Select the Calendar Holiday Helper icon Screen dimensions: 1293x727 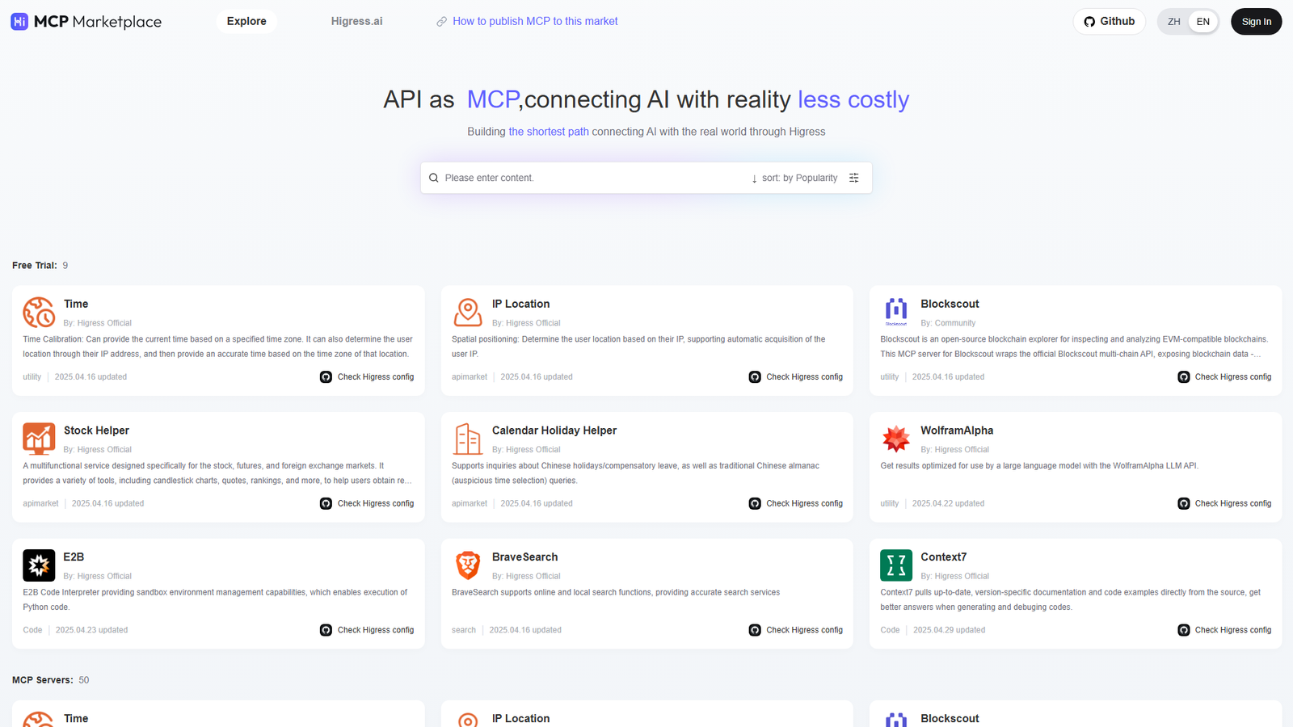(x=467, y=439)
